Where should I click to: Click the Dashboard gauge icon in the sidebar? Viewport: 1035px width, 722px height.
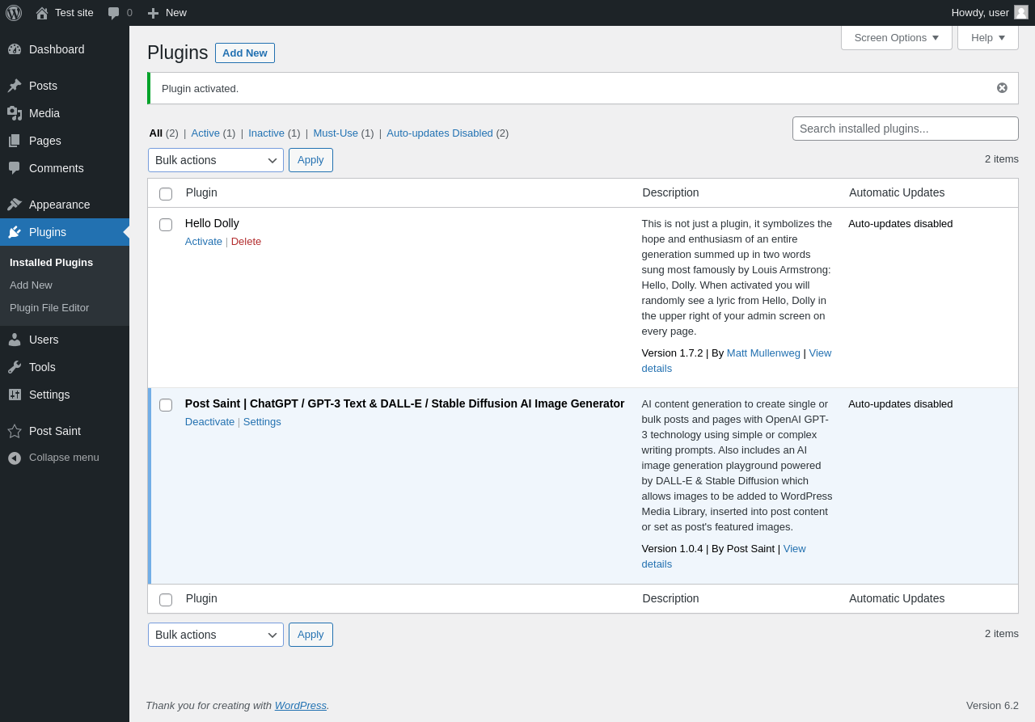click(15, 49)
